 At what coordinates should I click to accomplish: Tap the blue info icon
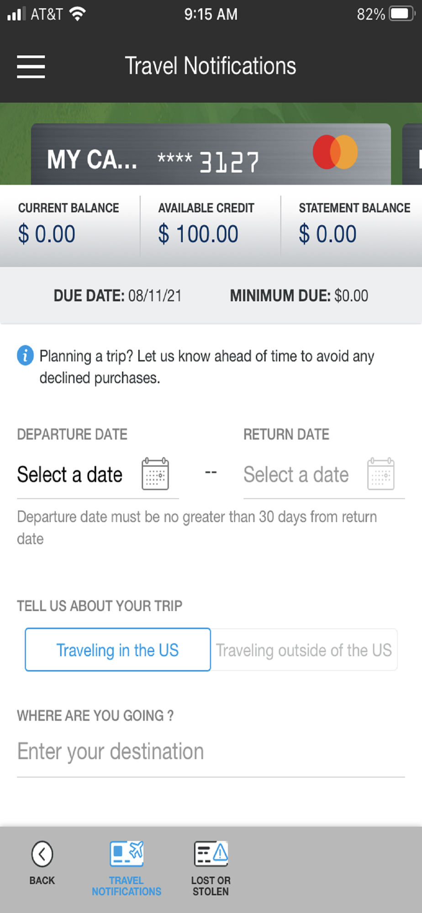coord(25,355)
